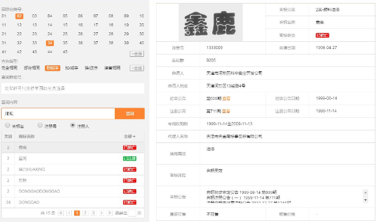Select the class 34 DONGGAO row
Viewport: 376px width, 222px height.
[73, 202]
